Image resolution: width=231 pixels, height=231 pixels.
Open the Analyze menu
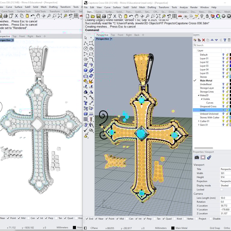point(183,7)
